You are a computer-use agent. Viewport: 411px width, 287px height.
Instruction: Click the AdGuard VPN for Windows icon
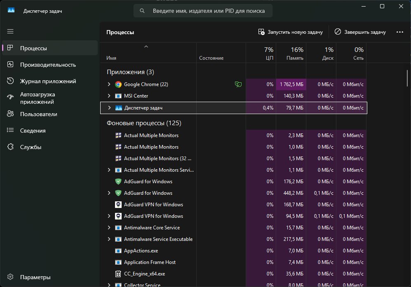click(x=118, y=205)
